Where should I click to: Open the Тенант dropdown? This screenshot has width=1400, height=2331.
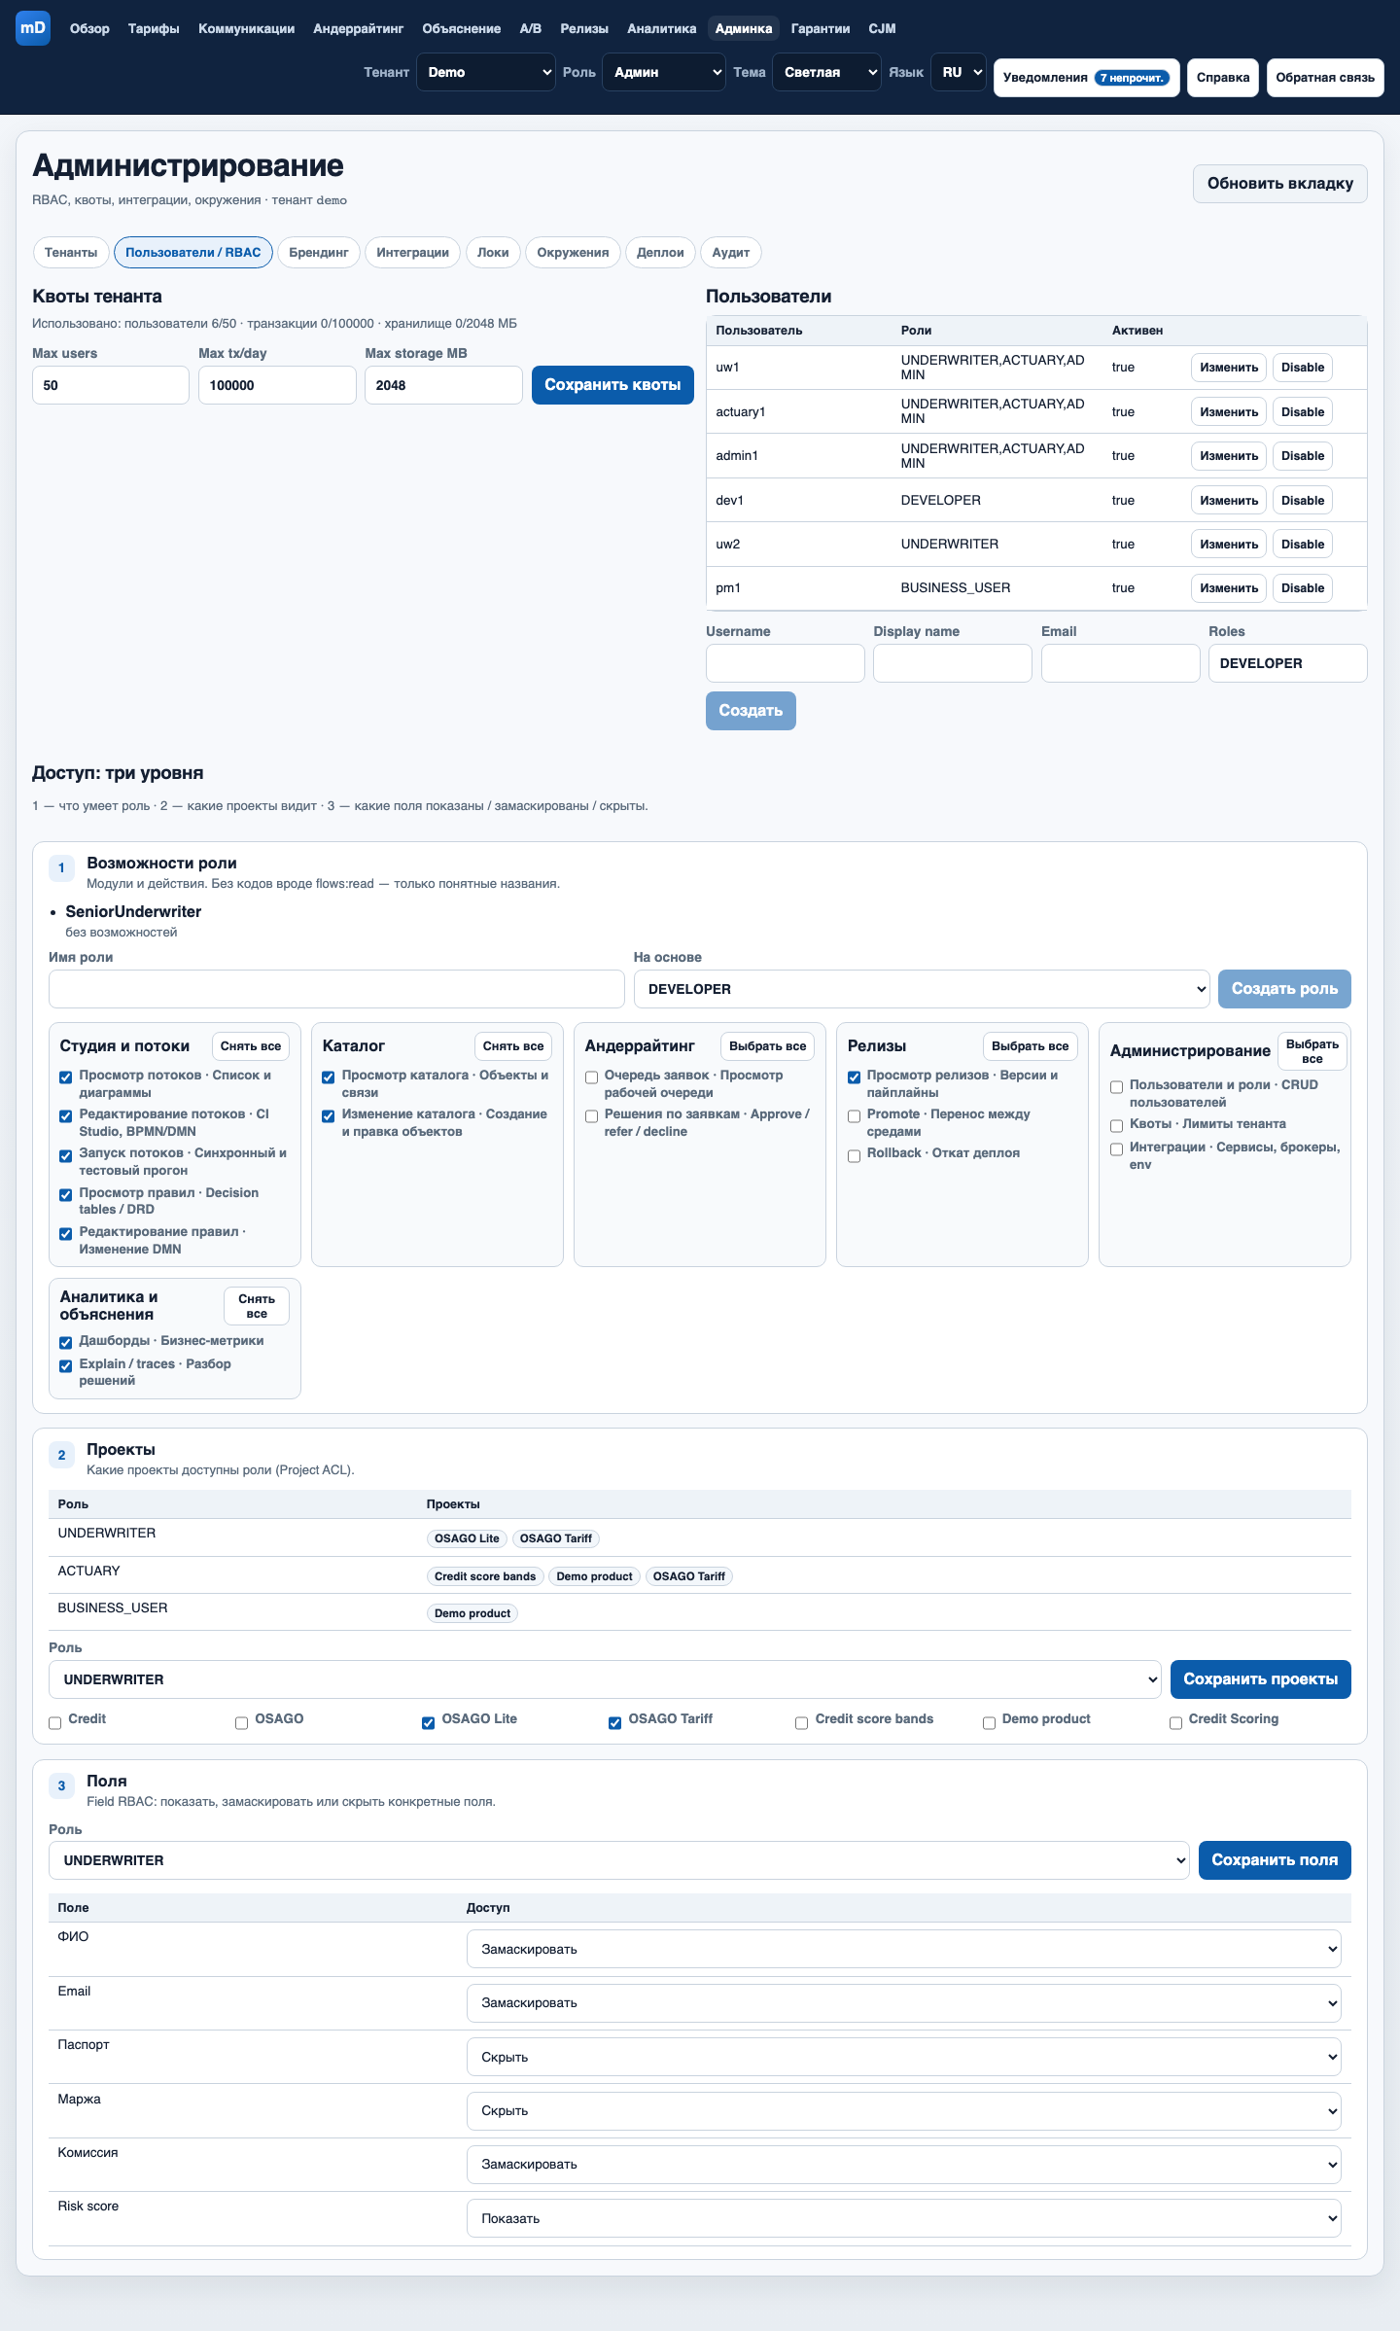(x=486, y=72)
